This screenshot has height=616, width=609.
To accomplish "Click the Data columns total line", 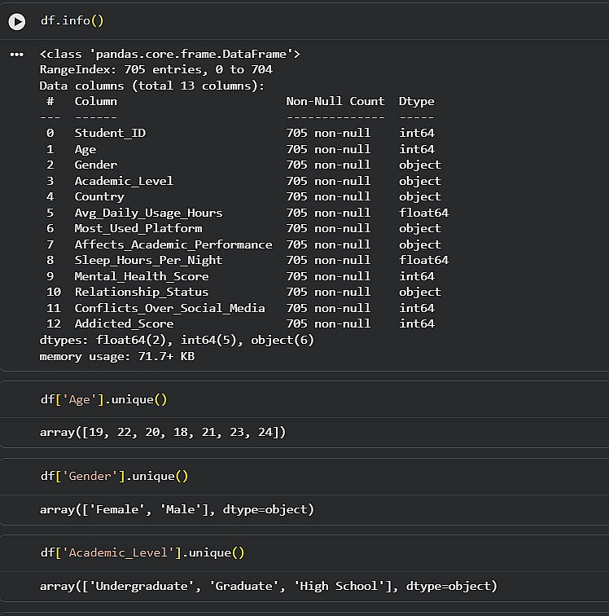I will [151, 86].
